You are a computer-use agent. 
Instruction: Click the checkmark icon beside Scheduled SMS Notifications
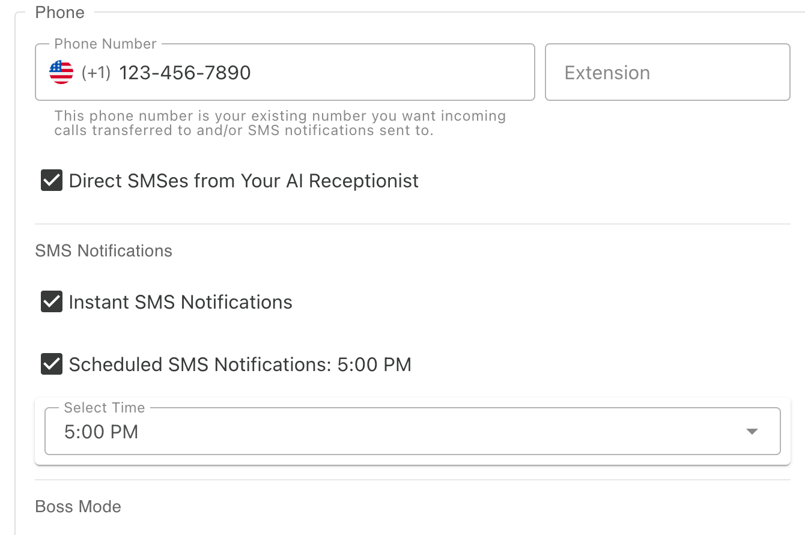(51, 364)
